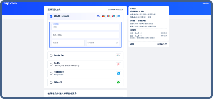Click the Visa card logo
Viewport: 213px width, 99px height.
pyautogui.click(x=98, y=16)
